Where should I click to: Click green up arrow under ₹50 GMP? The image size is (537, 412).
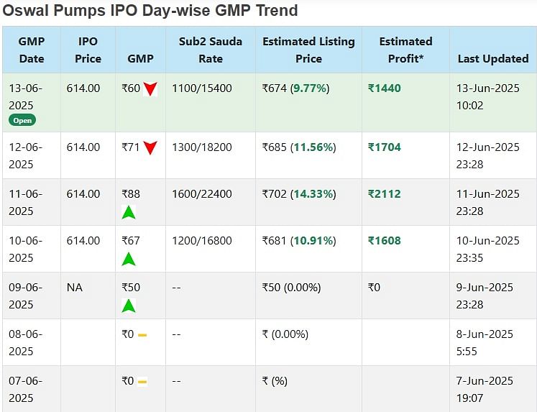tap(129, 306)
